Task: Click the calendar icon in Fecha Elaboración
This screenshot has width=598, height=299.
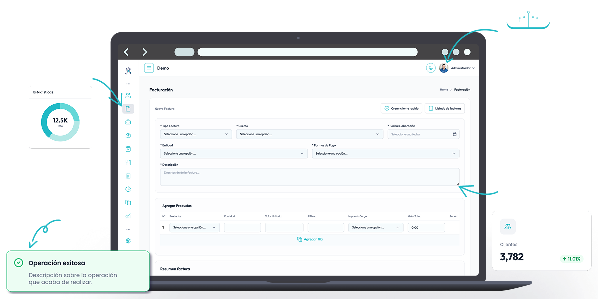Action: [454, 134]
